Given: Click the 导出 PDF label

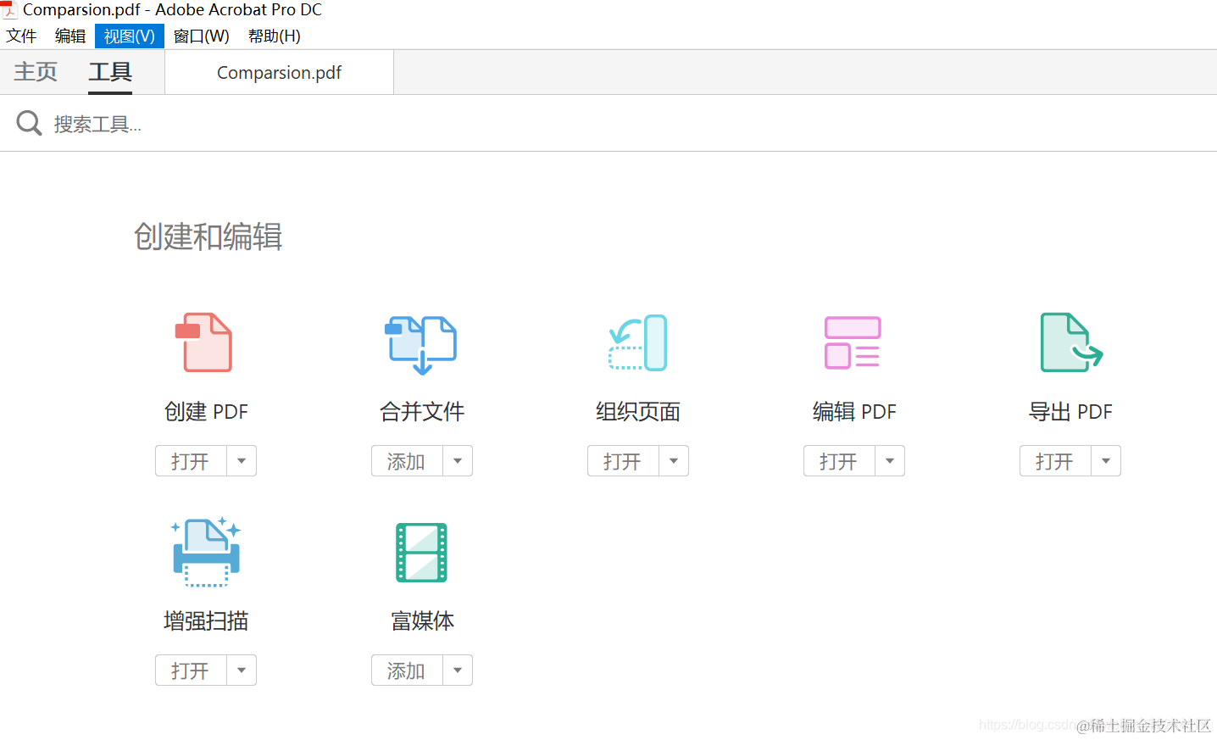Looking at the screenshot, I should pyautogui.click(x=1070, y=412).
